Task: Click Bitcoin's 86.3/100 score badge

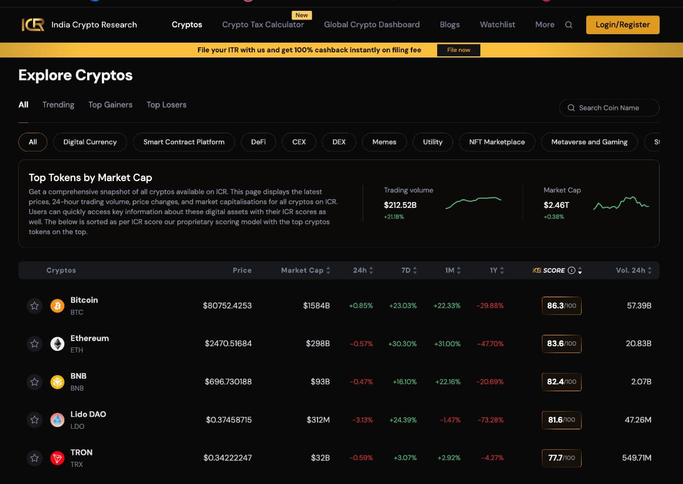Action: pos(562,306)
